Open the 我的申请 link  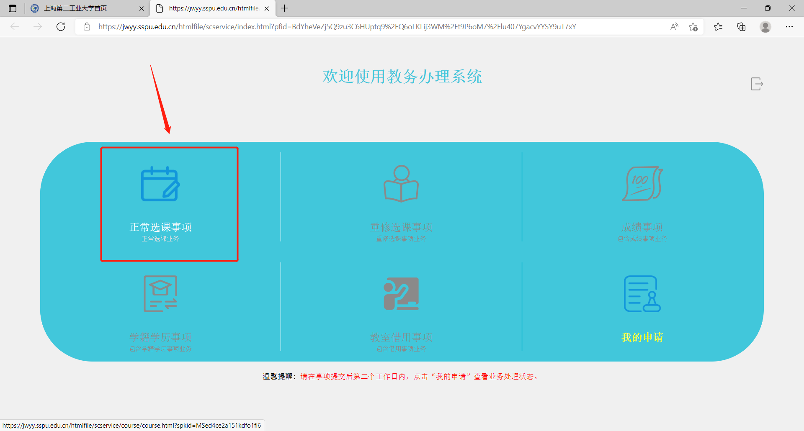coord(642,337)
